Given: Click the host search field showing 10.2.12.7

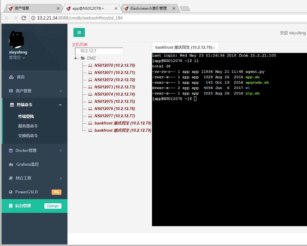Looking at the screenshot, I should pos(99,51).
